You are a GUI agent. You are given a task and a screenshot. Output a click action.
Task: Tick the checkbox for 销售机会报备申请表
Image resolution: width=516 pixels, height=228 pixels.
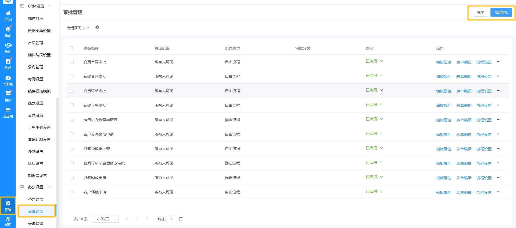(72, 120)
